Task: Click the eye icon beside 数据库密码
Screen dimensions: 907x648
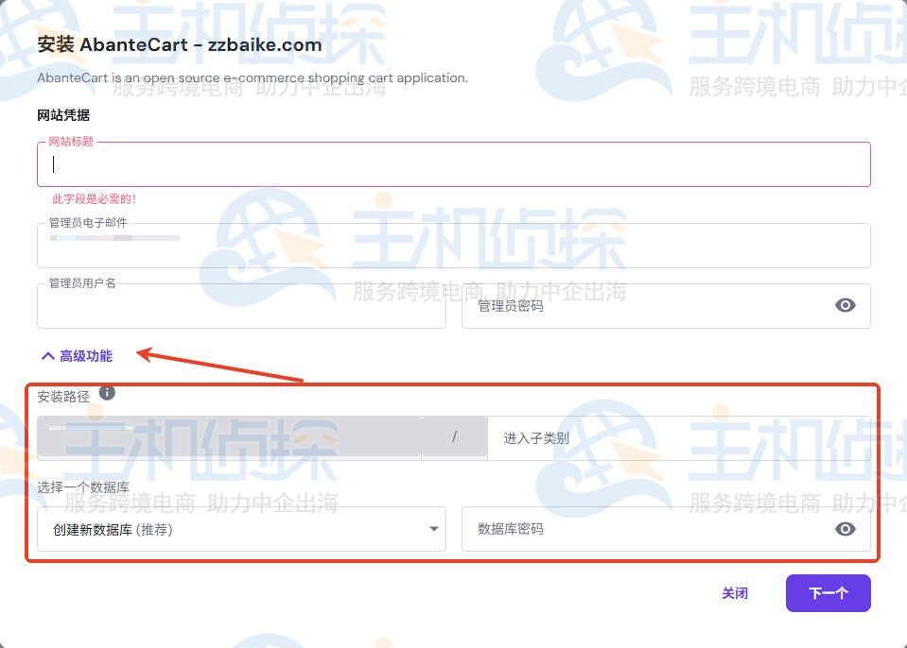Action: pos(845,529)
